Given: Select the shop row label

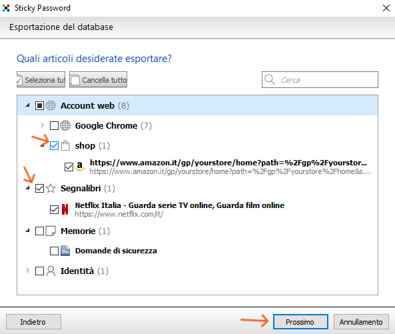Looking at the screenshot, I should pyautogui.click(x=85, y=146).
